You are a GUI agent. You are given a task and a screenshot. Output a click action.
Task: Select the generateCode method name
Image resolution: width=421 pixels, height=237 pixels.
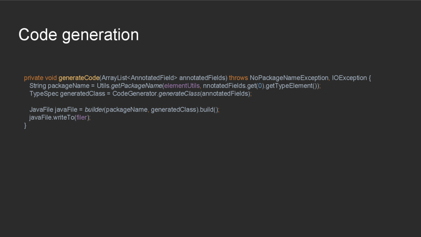(x=79, y=78)
